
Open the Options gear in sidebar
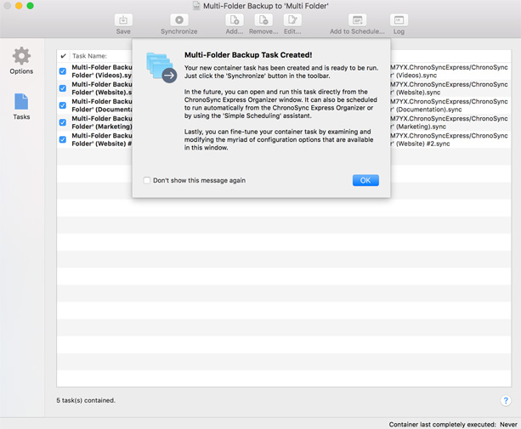click(21, 55)
